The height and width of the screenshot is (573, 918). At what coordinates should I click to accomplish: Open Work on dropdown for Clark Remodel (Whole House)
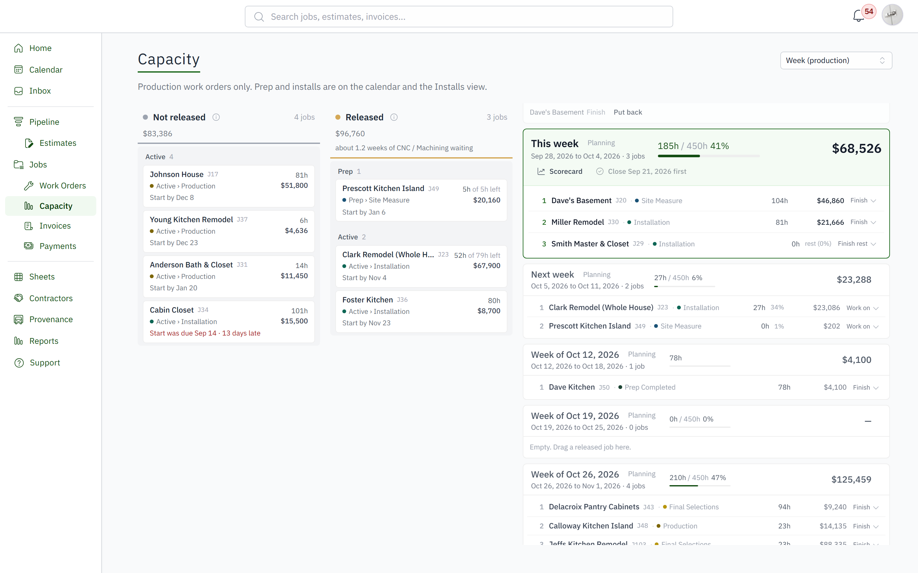tap(863, 308)
